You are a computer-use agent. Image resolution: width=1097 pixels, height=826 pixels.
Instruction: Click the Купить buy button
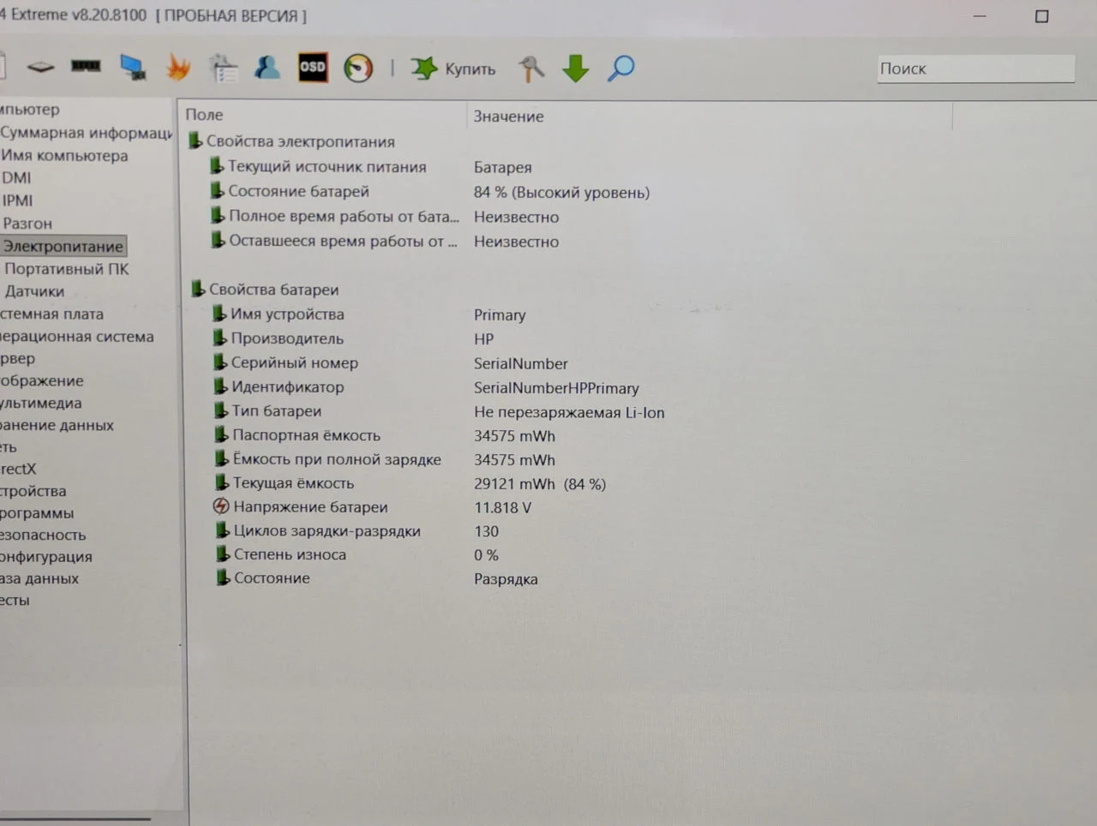tap(453, 69)
